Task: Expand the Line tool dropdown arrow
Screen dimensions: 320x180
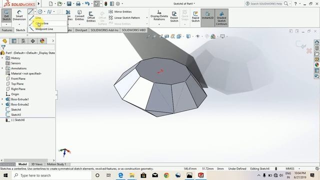Action: [x=35, y=11]
